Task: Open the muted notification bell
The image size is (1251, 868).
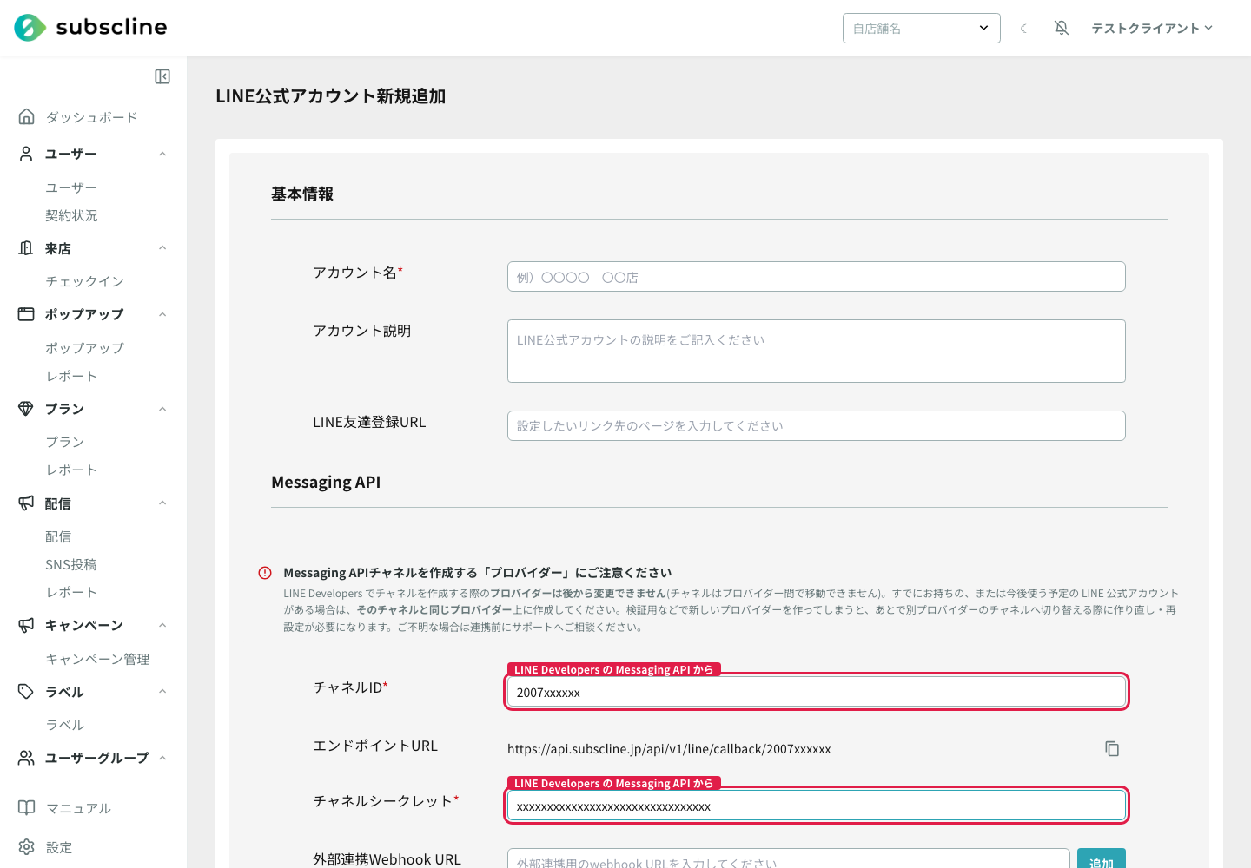Action: tap(1062, 28)
